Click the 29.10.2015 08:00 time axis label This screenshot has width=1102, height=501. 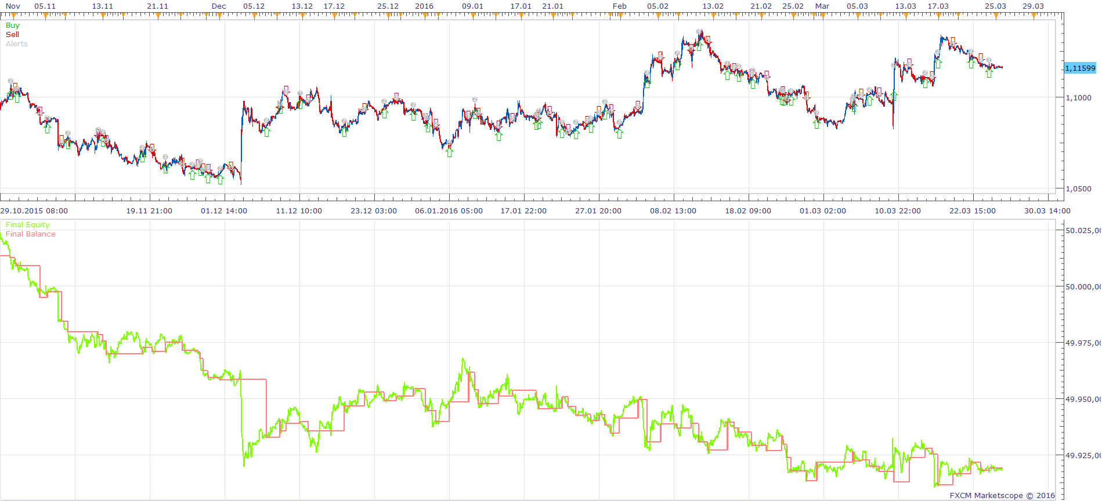[34, 211]
